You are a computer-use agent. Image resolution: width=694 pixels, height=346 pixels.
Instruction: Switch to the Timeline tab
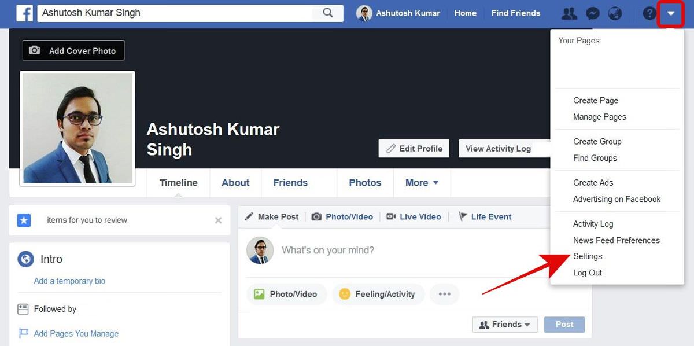pyautogui.click(x=179, y=182)
